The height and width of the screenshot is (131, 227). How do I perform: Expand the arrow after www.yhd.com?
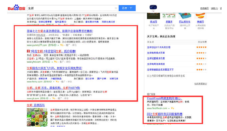[x=52, y=62]
